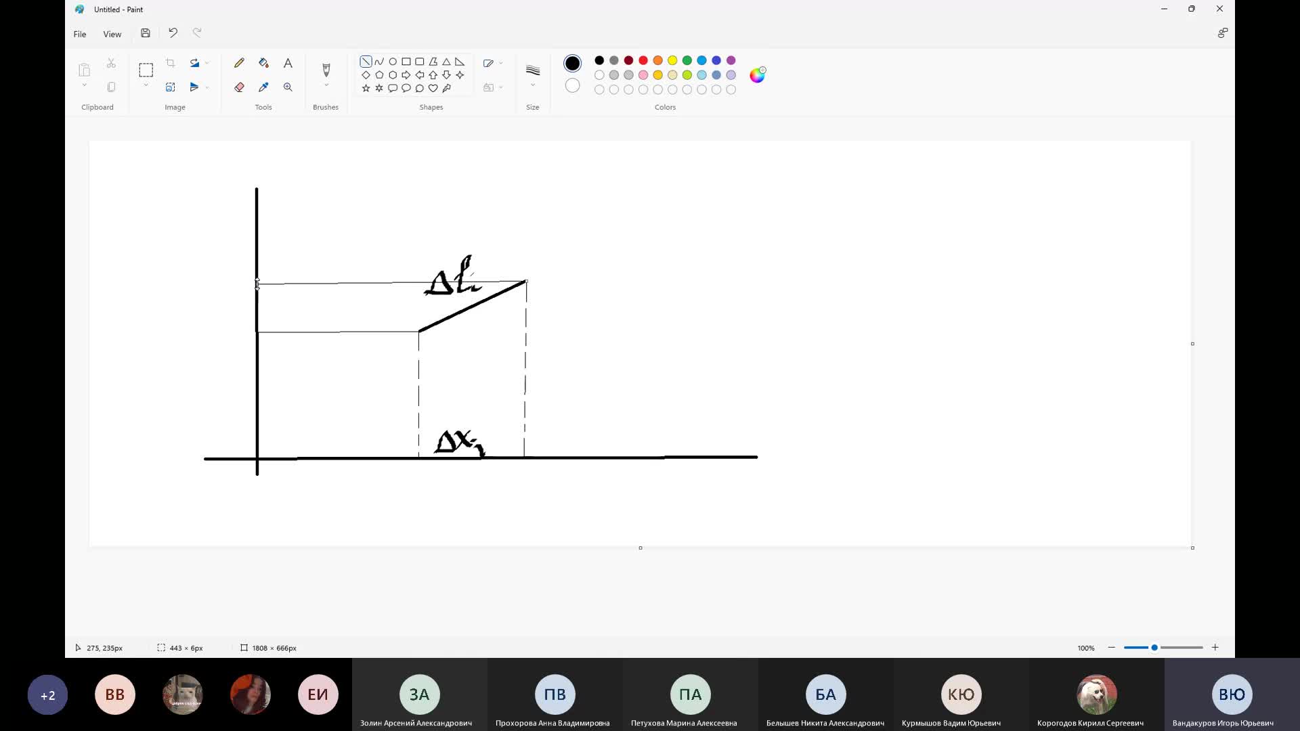Image resolution: width=1300 pixels, height=731 pixels.
Task: Click the Rotate image icon
Action: [x=194, y=63]
